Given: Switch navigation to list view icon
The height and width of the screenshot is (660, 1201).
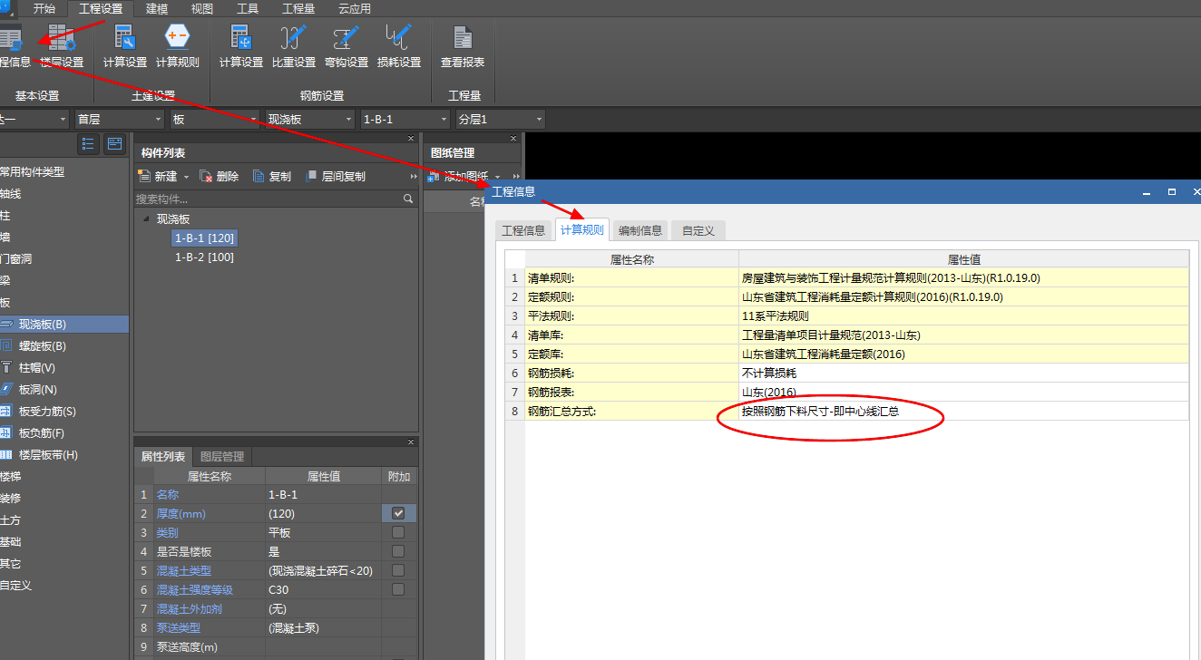Looking at the screenshot, I should 88,143.
